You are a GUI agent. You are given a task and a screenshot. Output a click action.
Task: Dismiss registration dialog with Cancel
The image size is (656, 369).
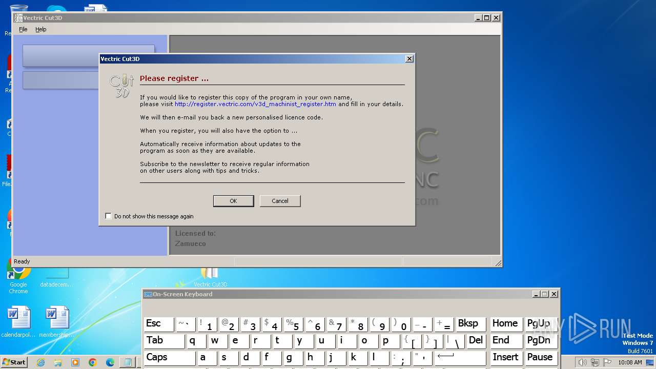[x=280, y=201]
